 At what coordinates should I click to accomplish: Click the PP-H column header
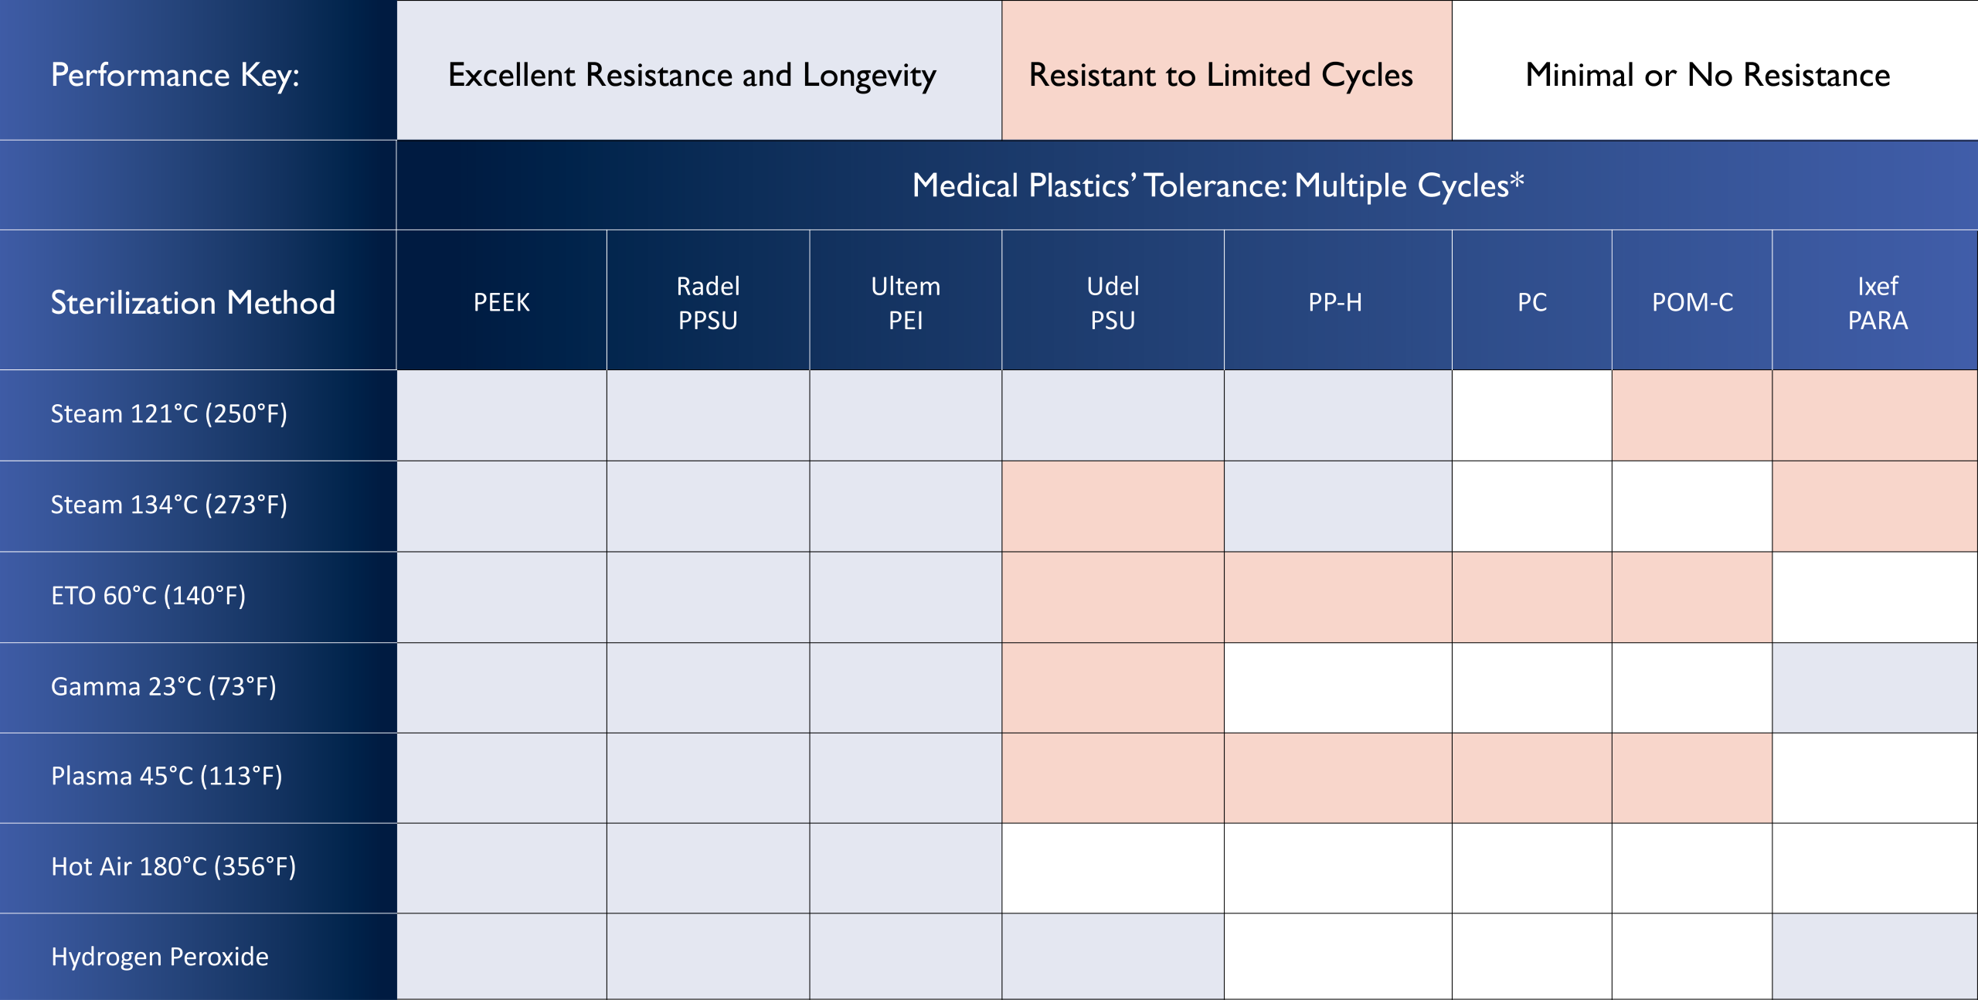click(1335, 302)
